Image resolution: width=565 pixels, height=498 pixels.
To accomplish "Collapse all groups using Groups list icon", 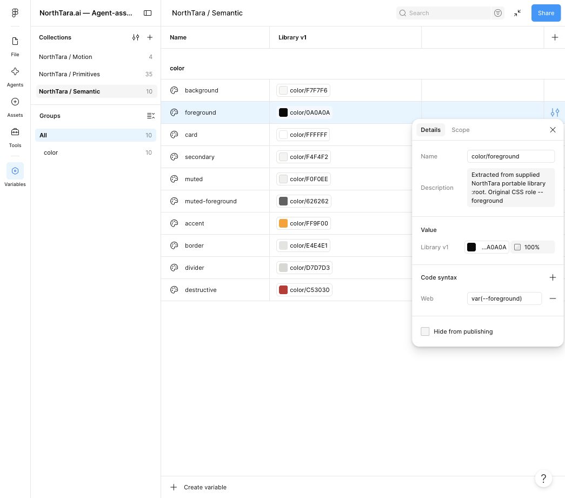I will click(151, 116).
